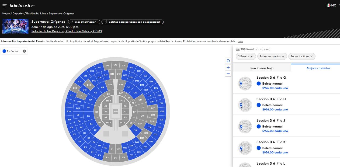Click Boletos para personas con discapacidad
The height and width of the screenshot is (167, 340).
(x=132, y=22)
